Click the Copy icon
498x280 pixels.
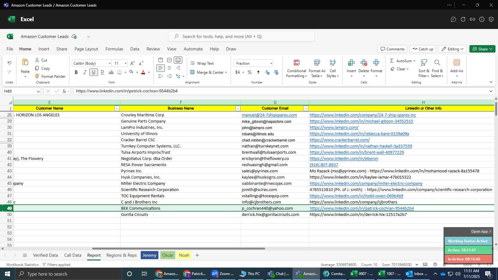click(37, 68)
